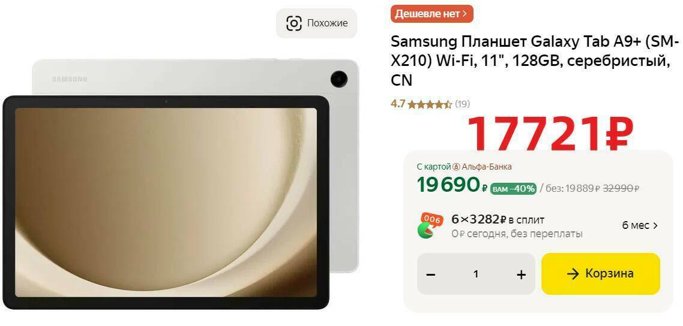Click the 4.7 rating value
Image resolution: width=683 pixels, height=326 pixels.
point(398,104)
